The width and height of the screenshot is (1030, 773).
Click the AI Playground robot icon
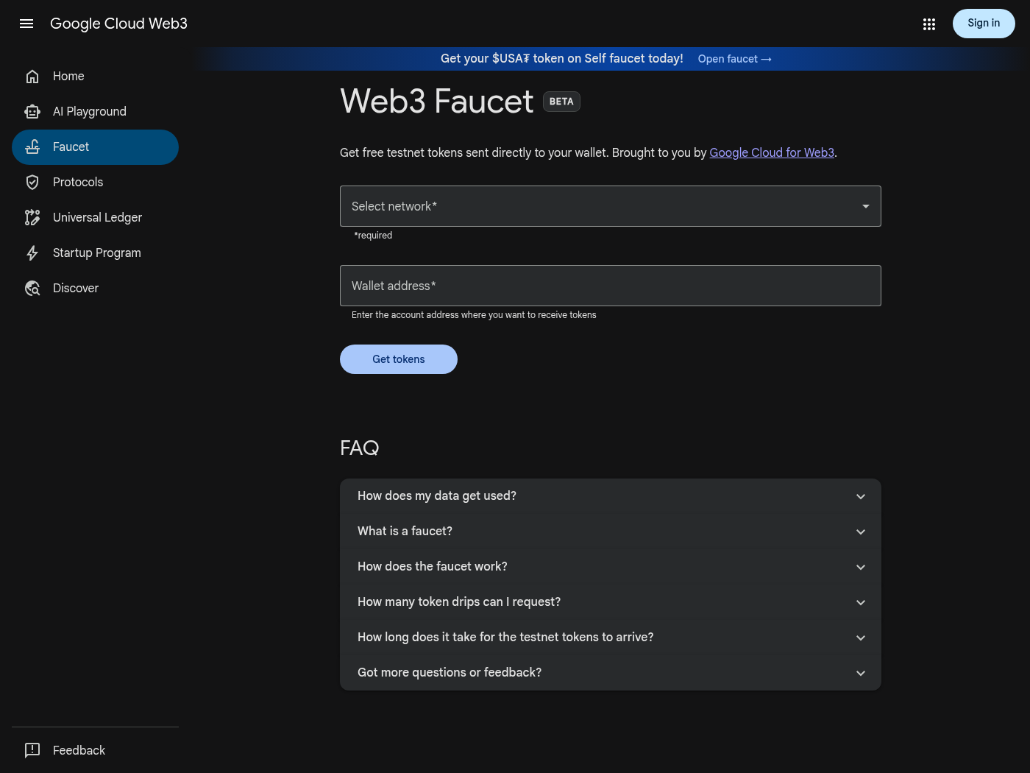pyautogui.click(x=32, y=112)
